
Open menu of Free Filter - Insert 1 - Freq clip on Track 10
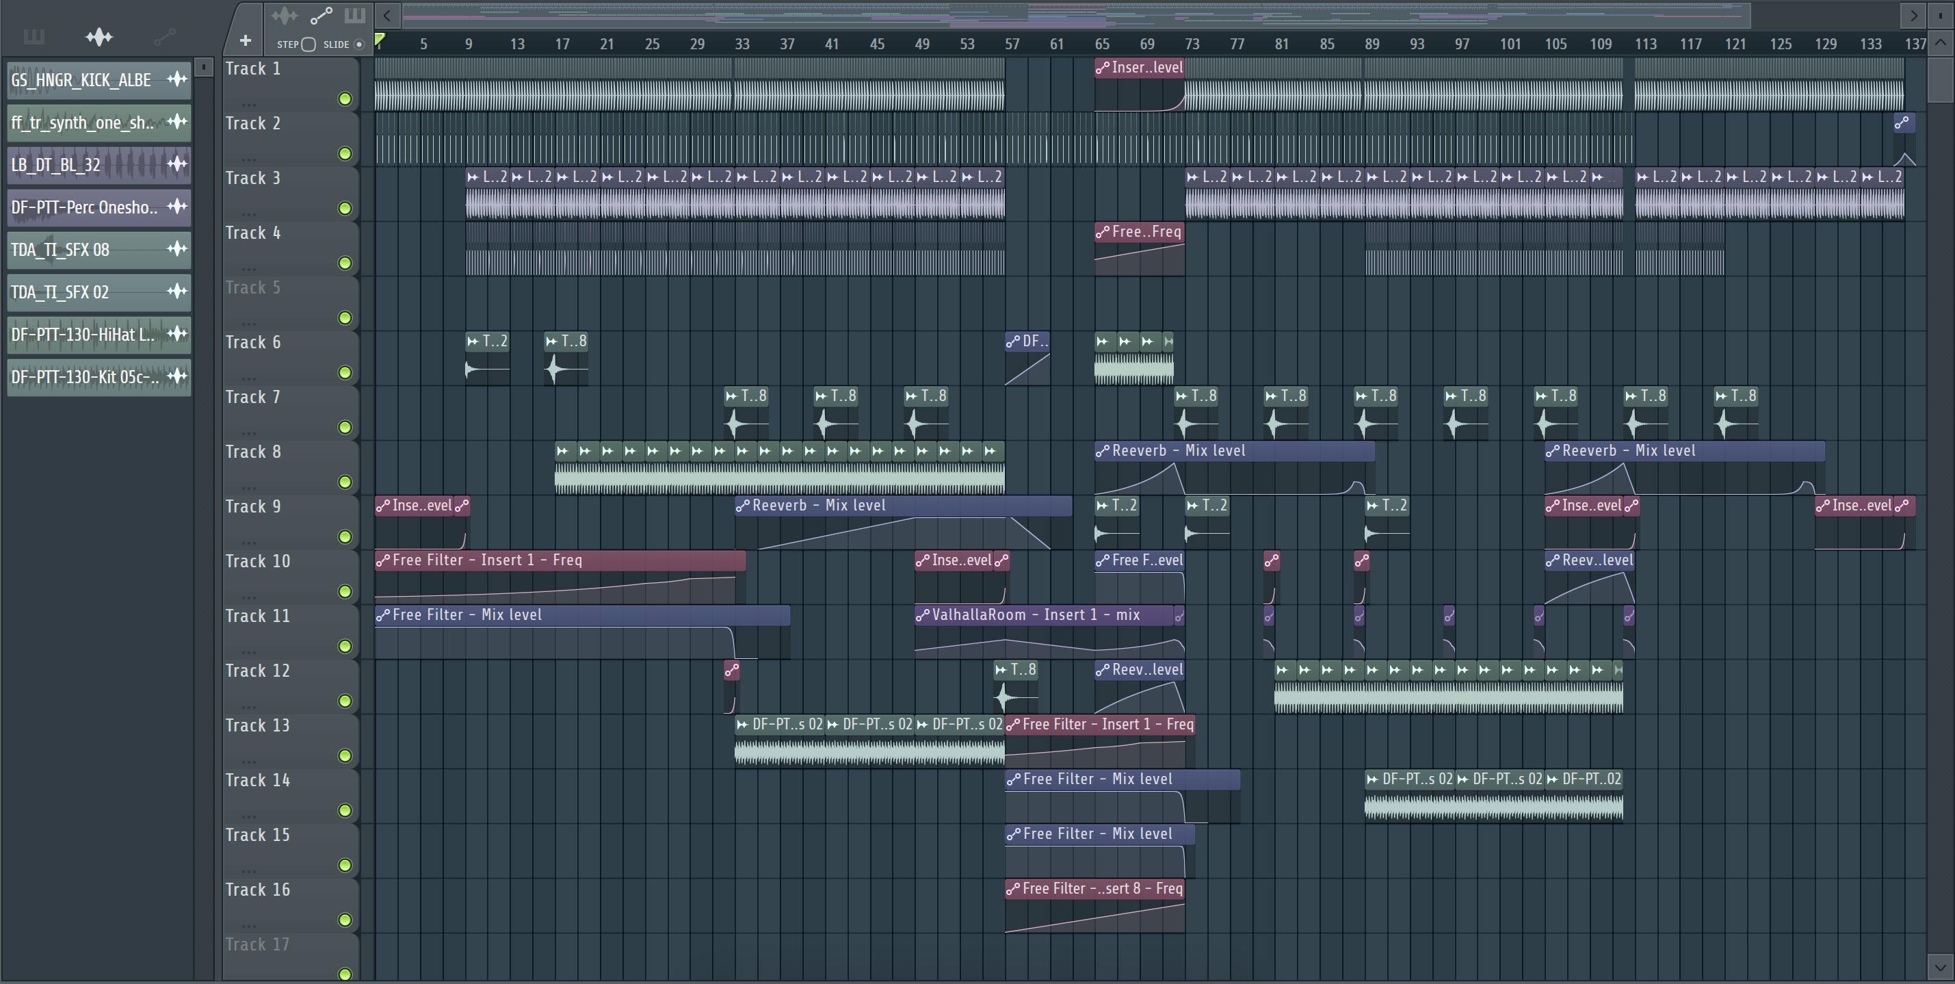(383, 560)
